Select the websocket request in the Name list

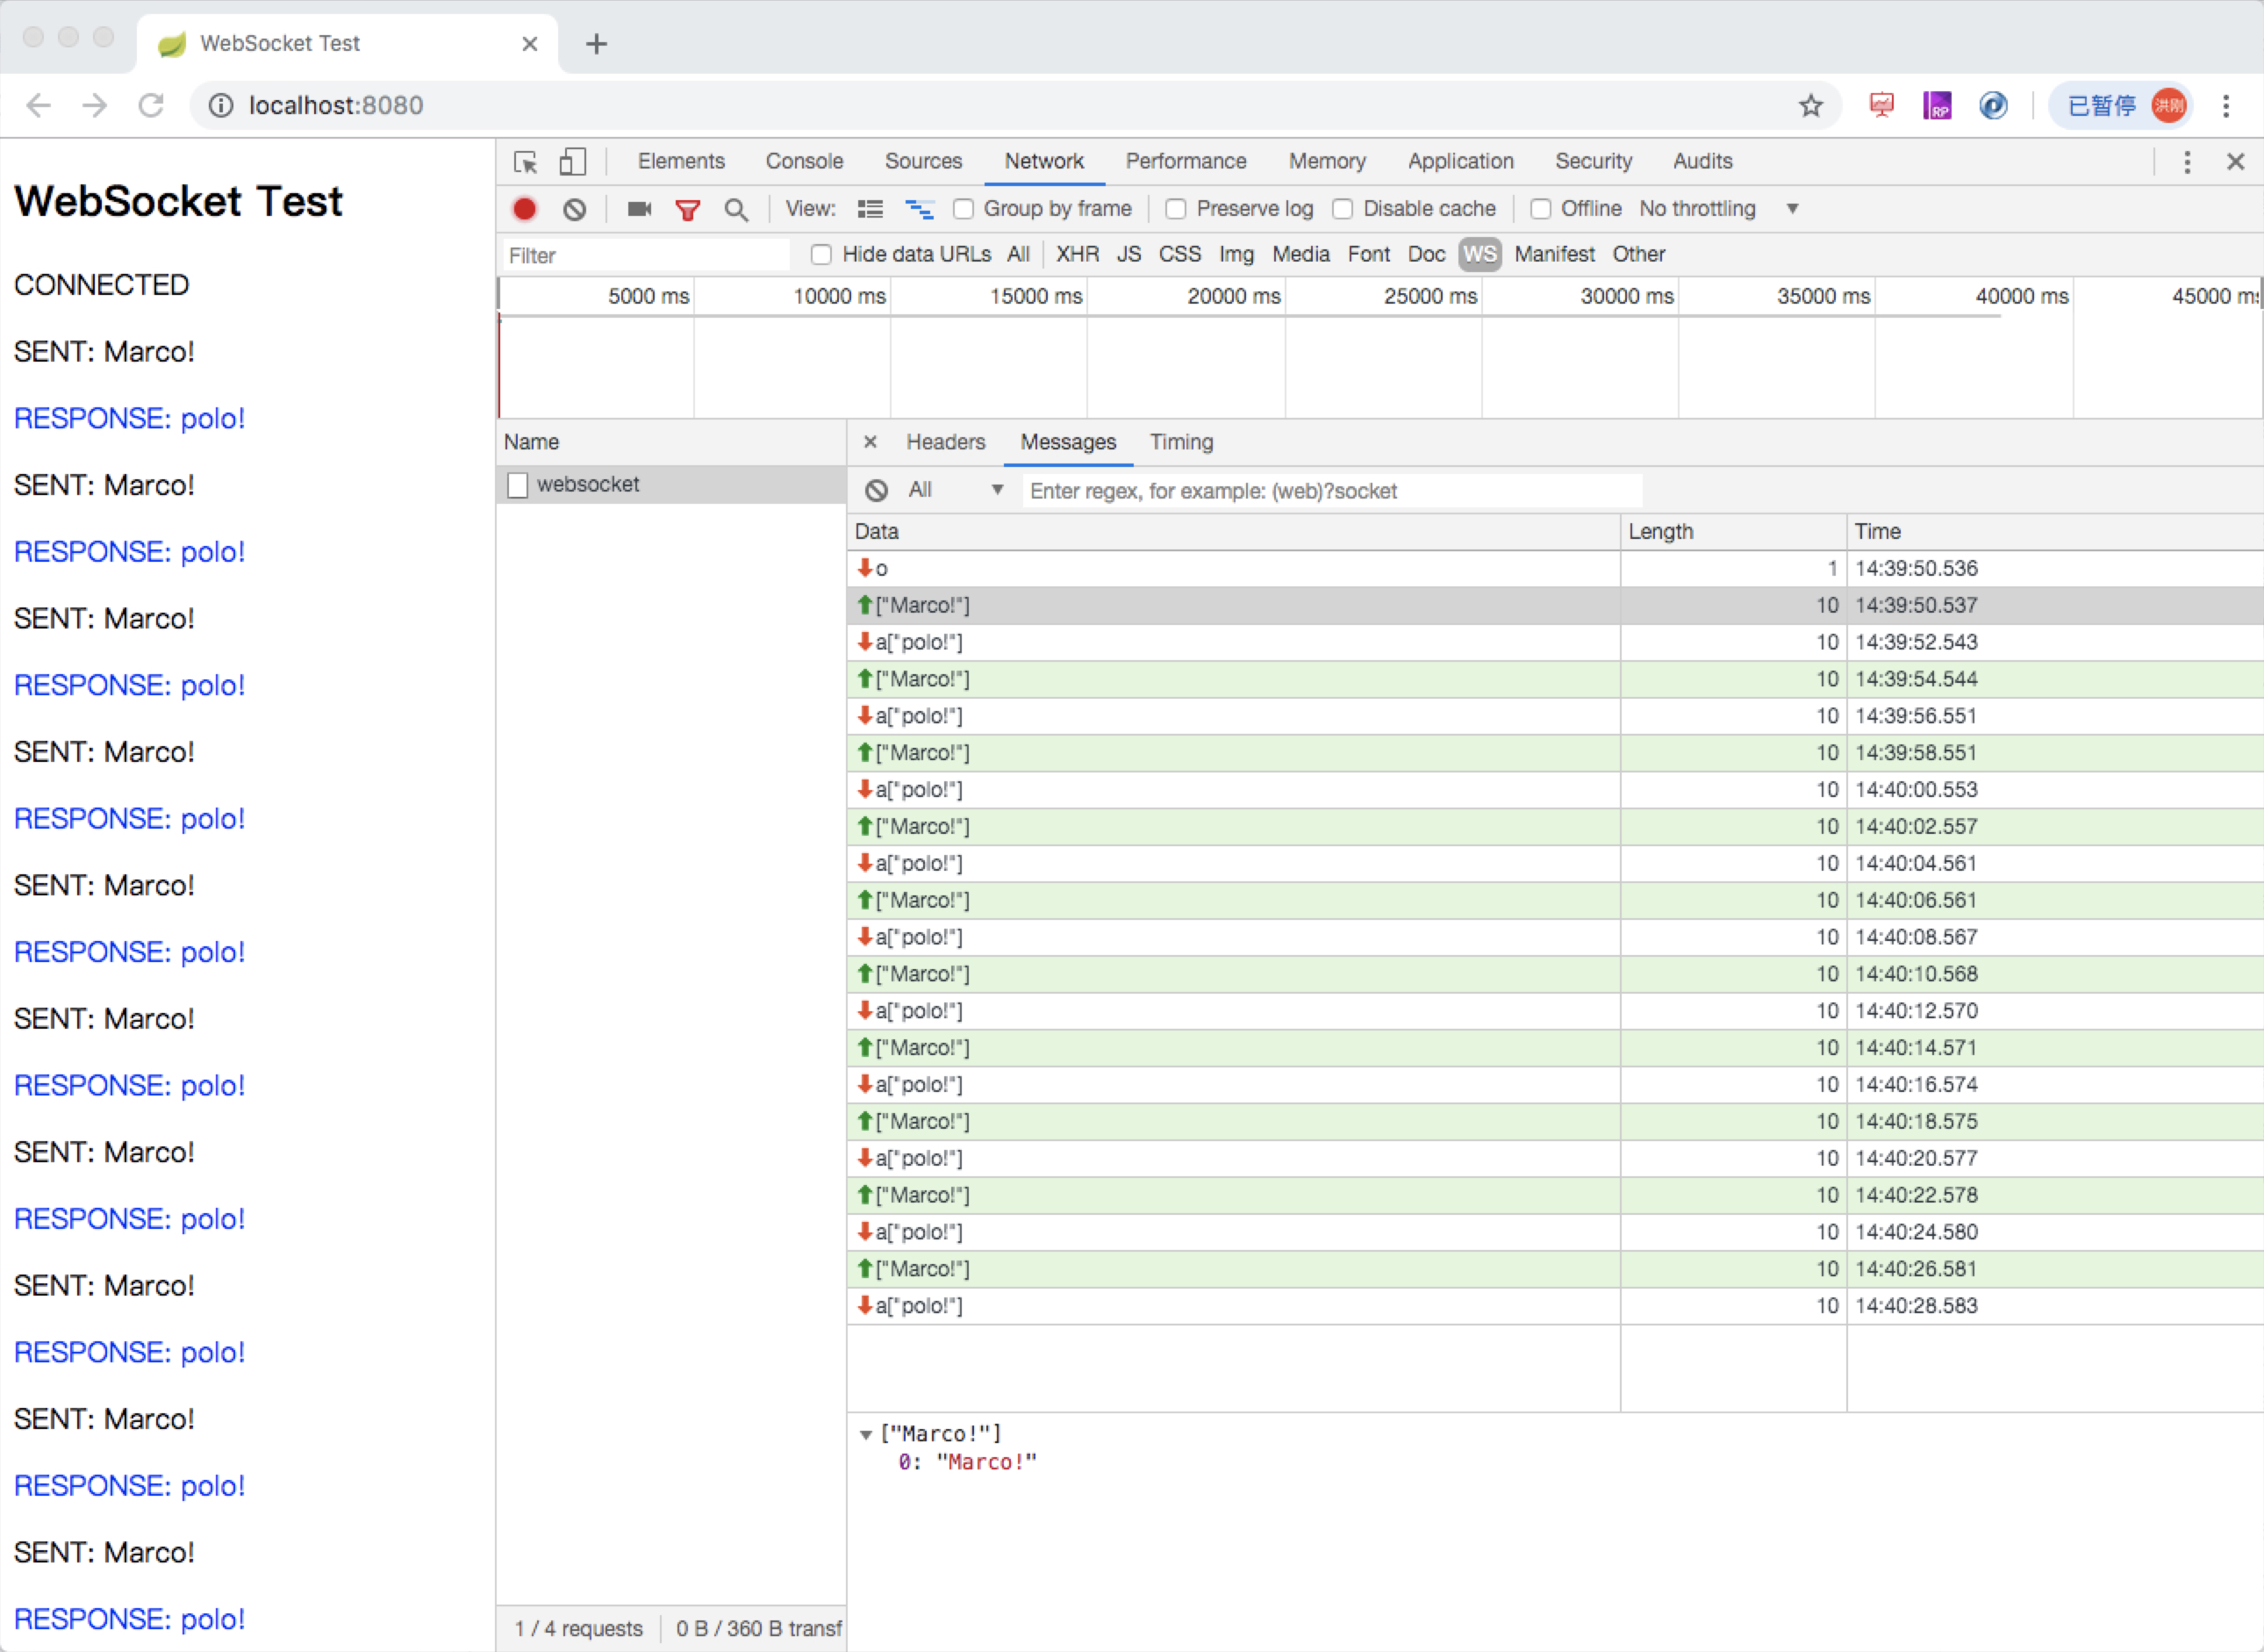pyautogui.click(x=588, y=484)
